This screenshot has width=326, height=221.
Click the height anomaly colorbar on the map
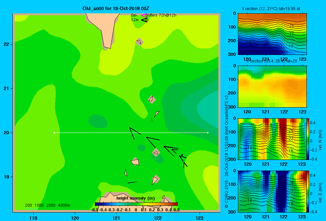[x=136, y=204]
